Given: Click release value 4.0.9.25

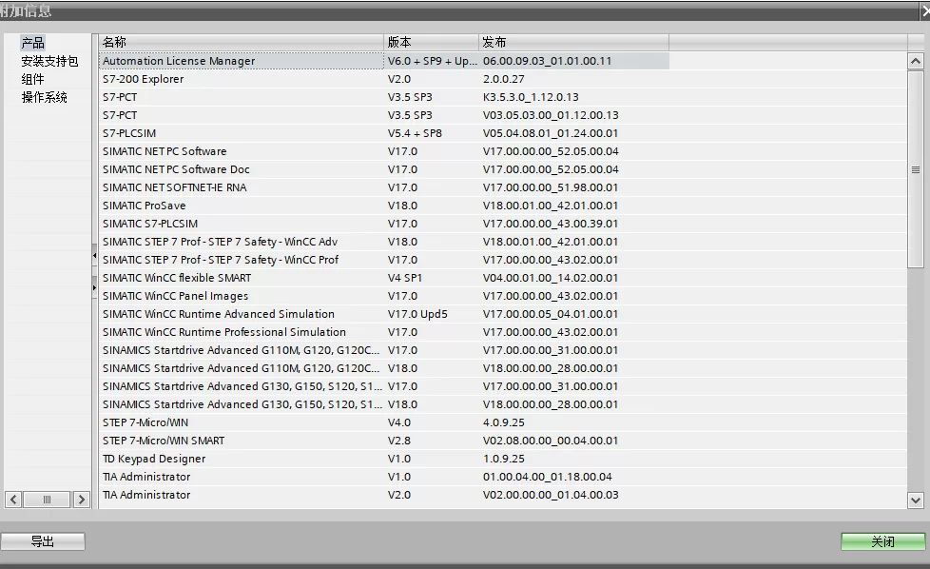Looking at the screenshot, I should (x=504, y=423).
